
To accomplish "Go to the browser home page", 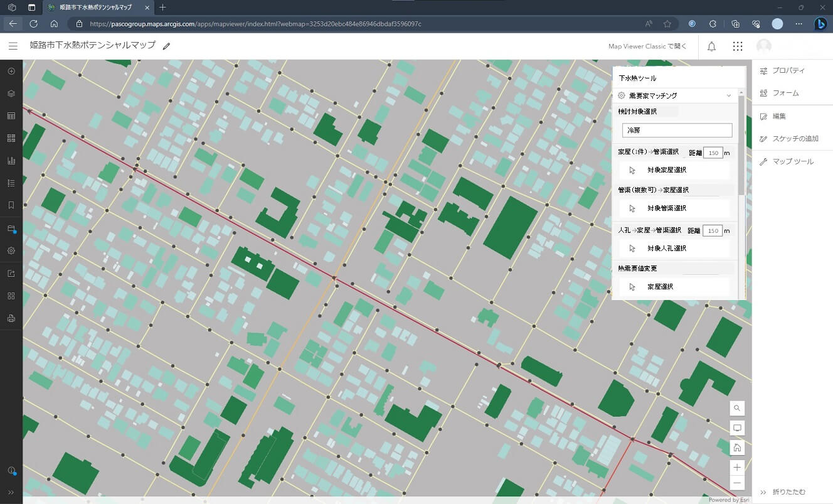I will [54, 24].
